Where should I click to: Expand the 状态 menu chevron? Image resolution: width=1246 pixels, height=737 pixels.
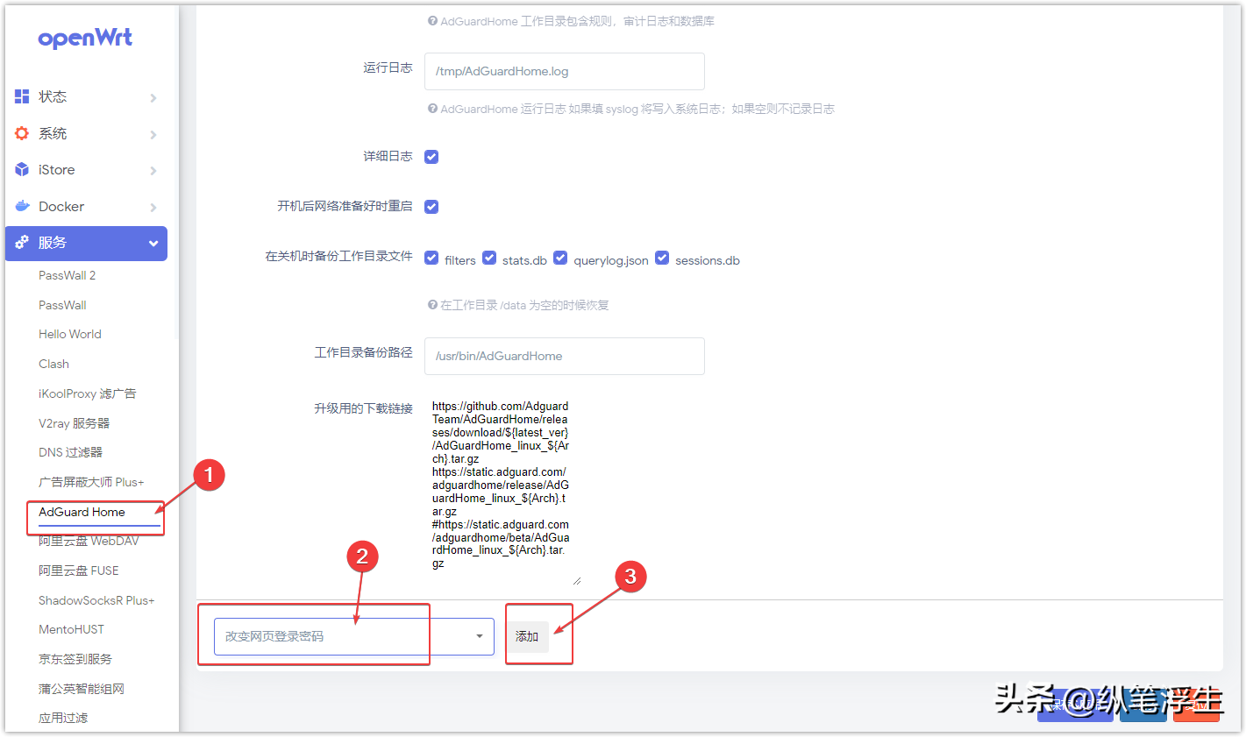(153, 97)
